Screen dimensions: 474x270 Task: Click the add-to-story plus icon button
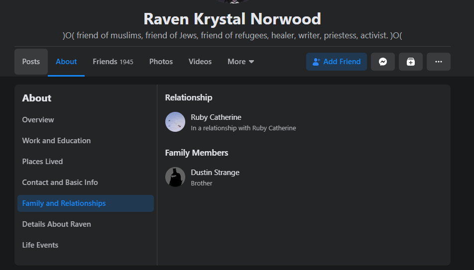point(410,62)
